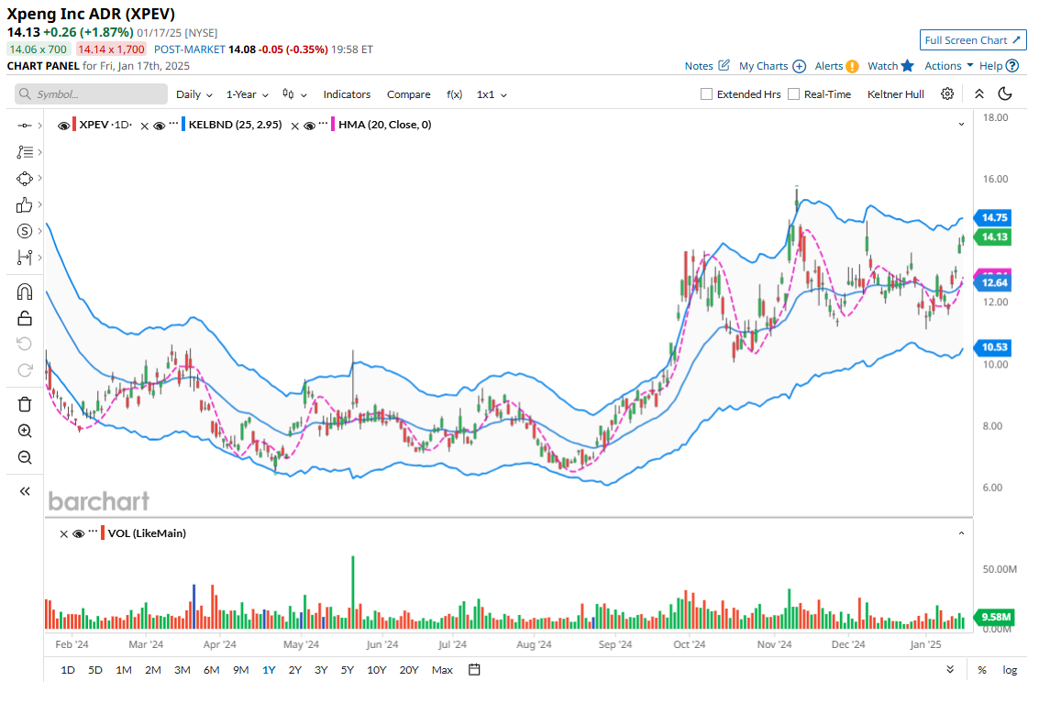
Task: Open the Indicators button
Action: [347, 94]
